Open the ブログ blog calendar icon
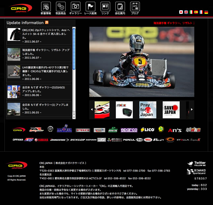This screenshot has width=213, height=205. coord(135,8)
